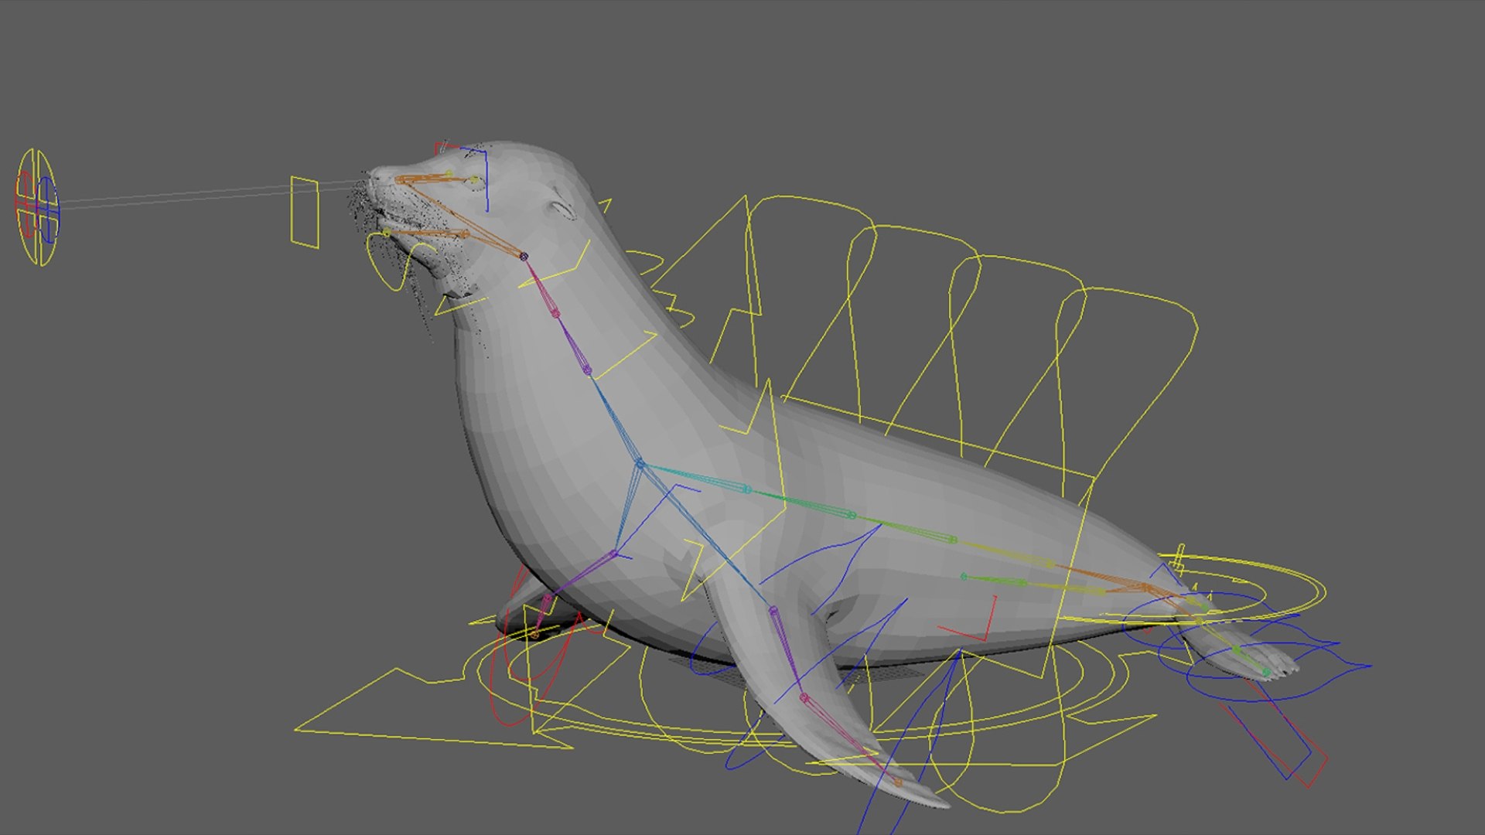Select the yellow-green rear spine joint

tap(953, 540)
